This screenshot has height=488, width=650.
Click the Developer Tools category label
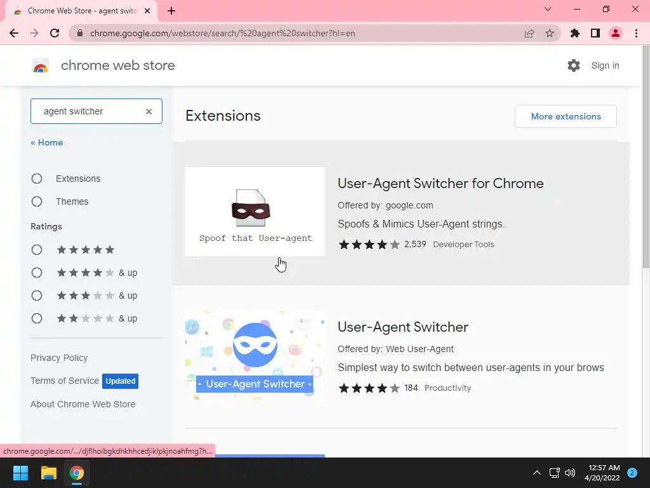463,245
